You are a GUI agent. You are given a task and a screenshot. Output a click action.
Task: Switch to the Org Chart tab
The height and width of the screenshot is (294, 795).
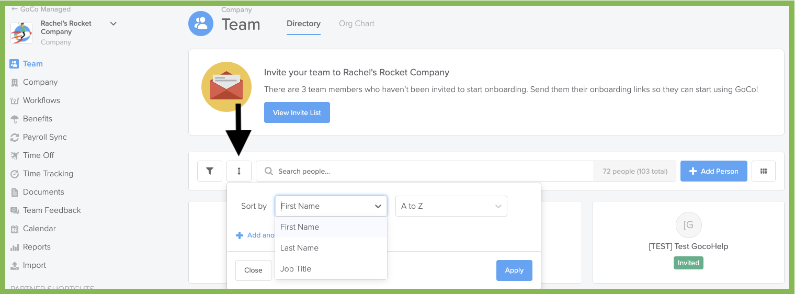click(x=357, y=24)
